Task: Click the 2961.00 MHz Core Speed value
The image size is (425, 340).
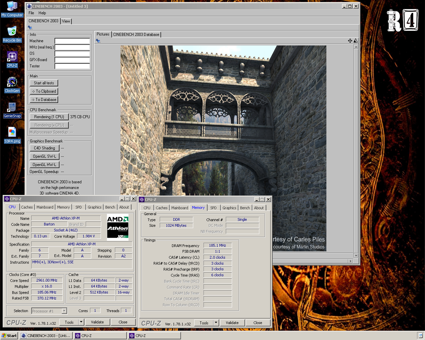Action: (x=47, y=280)
